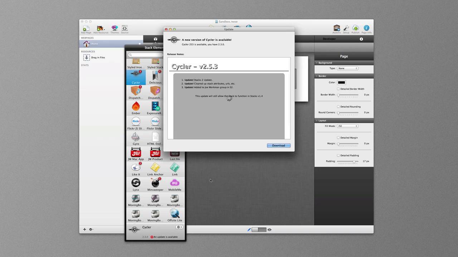Click the info icon beside Developer
This screenshot has width=458, height=257.
pos(361,39)
